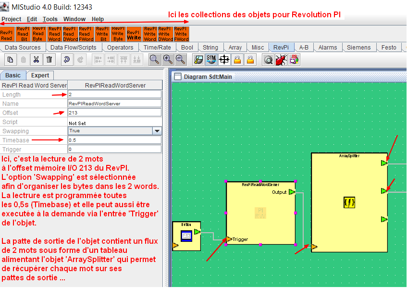Switch to the Array tab
Viewport: 407px width, 288px height.
point(235,48)
